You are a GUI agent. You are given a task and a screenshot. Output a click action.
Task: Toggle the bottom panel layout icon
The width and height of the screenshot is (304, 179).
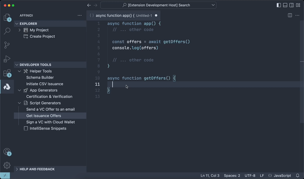pyautogui.click(x=285, y=5)
